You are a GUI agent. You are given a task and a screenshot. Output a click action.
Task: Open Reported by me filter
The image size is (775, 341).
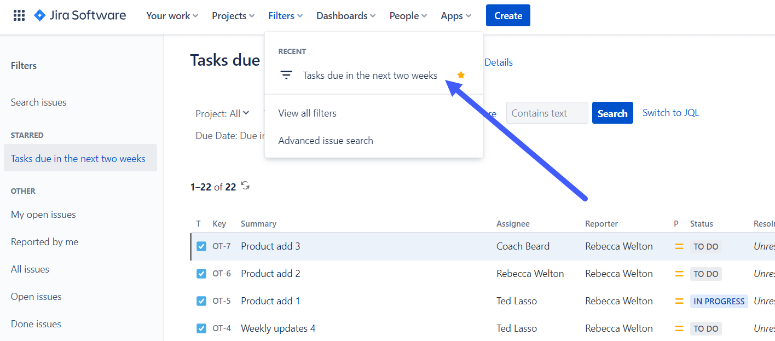click(45, 242)
